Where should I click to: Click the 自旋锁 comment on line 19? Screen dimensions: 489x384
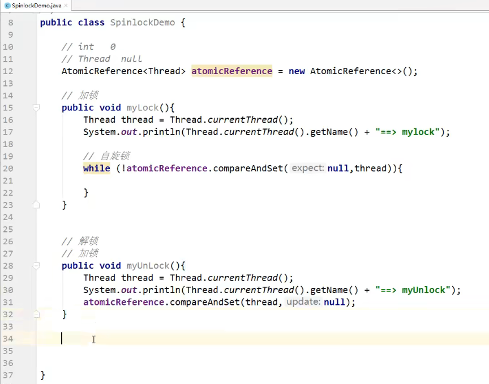pyautogui.click(x=106, y=156)
